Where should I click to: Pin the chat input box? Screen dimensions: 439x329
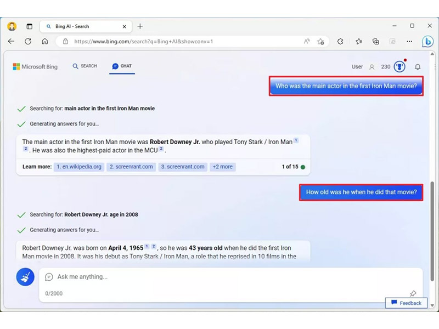coord(413,293)
